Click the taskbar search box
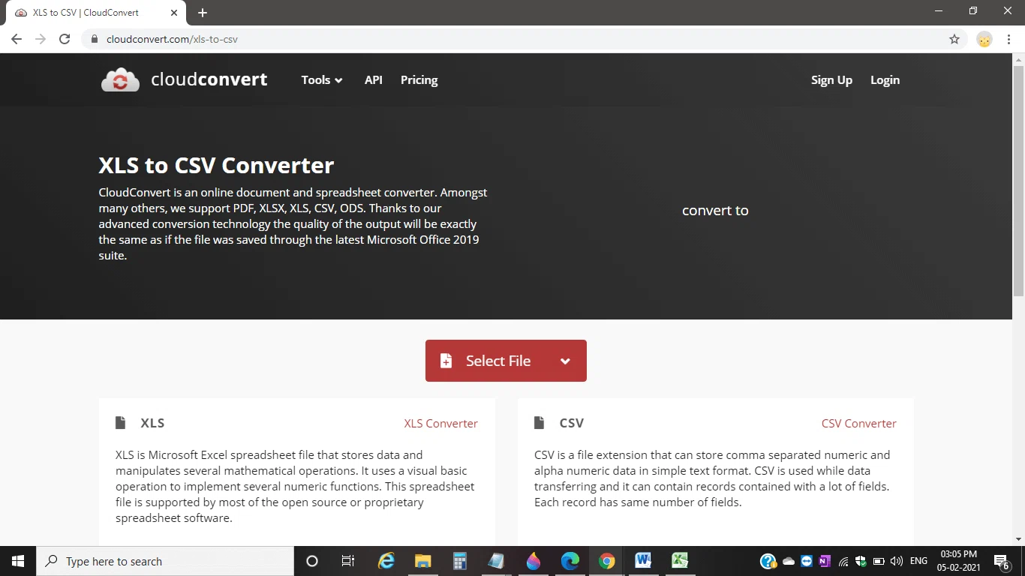The image size is (1025, 576). pyautogui.click(x=165, y=561)
